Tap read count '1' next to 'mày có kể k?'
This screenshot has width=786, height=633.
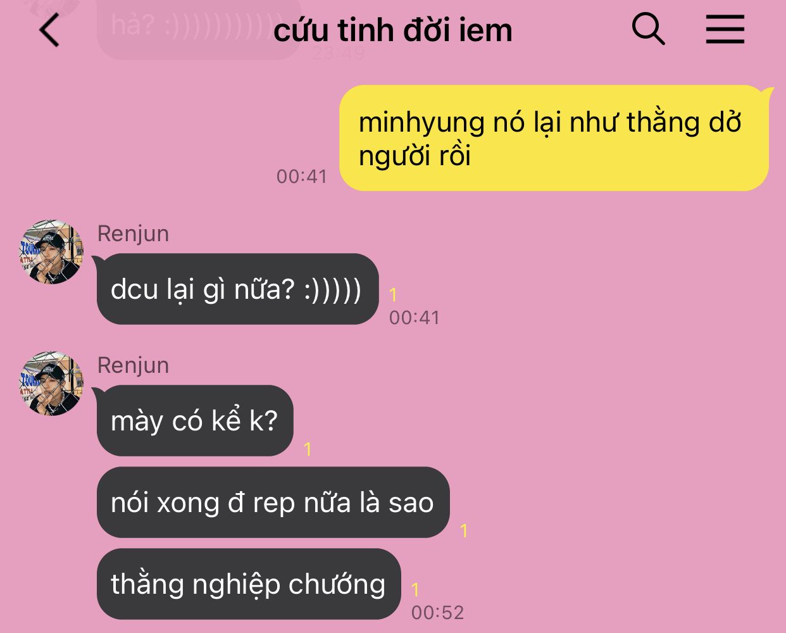(x=308, y=449)
